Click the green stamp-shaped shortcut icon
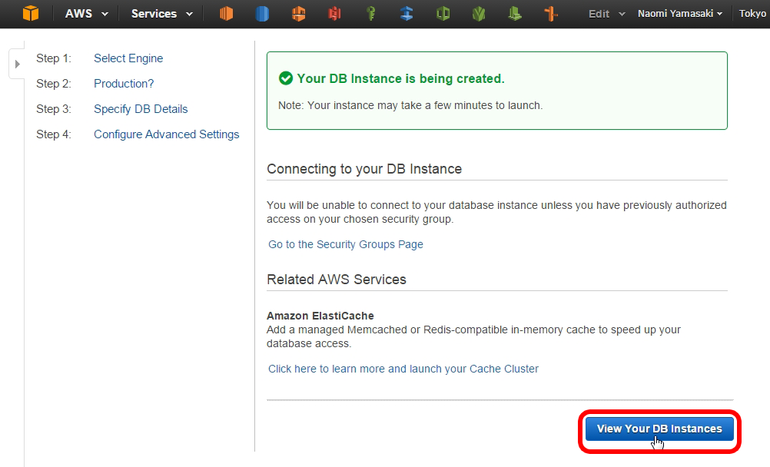The width and height of the screenshot is (770, 467). point(515,13)
